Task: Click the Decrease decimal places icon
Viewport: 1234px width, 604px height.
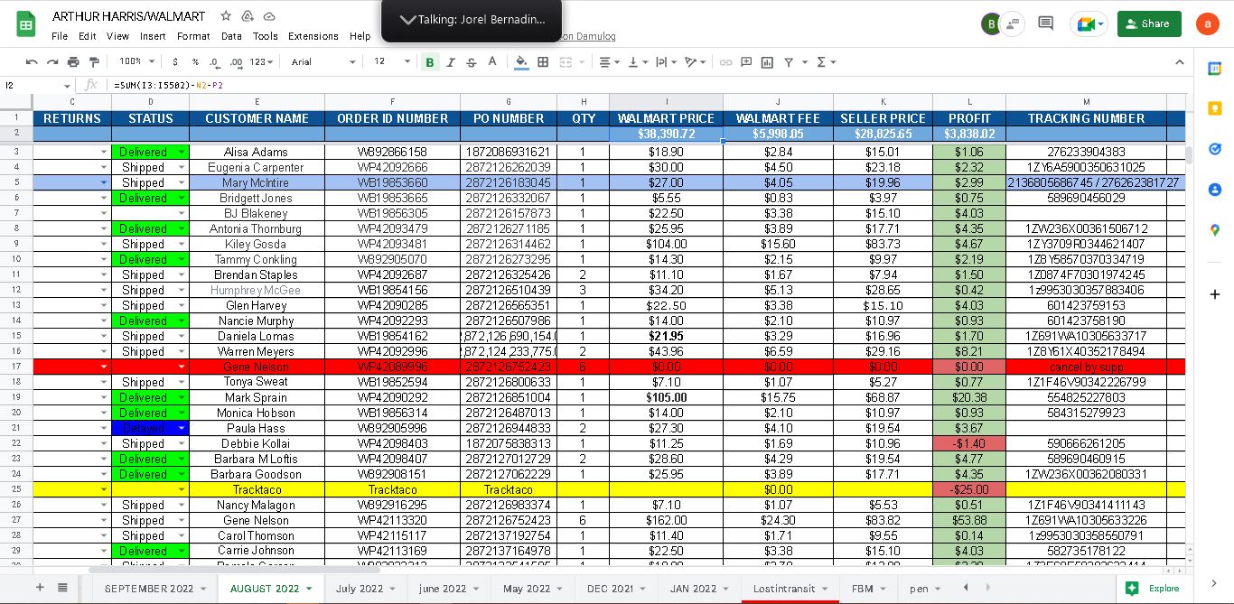Action: pos(215,62)
